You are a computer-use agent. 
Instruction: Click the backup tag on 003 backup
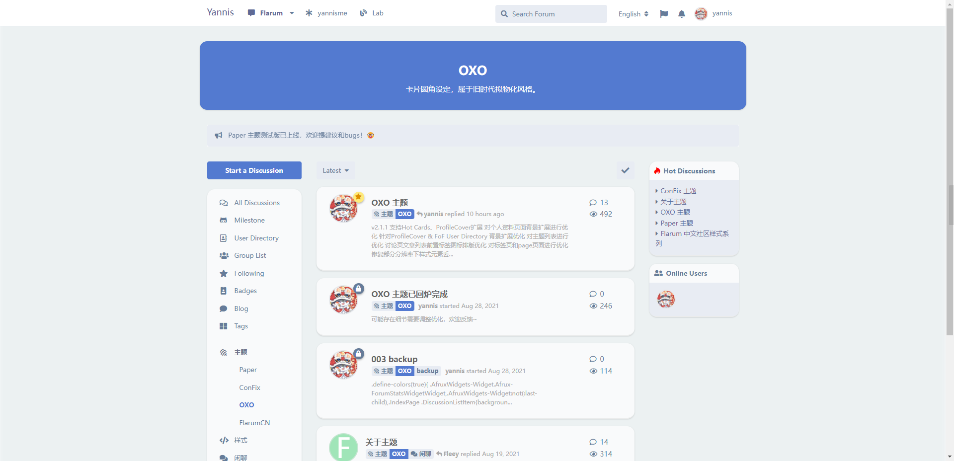(x=427, y=371)
